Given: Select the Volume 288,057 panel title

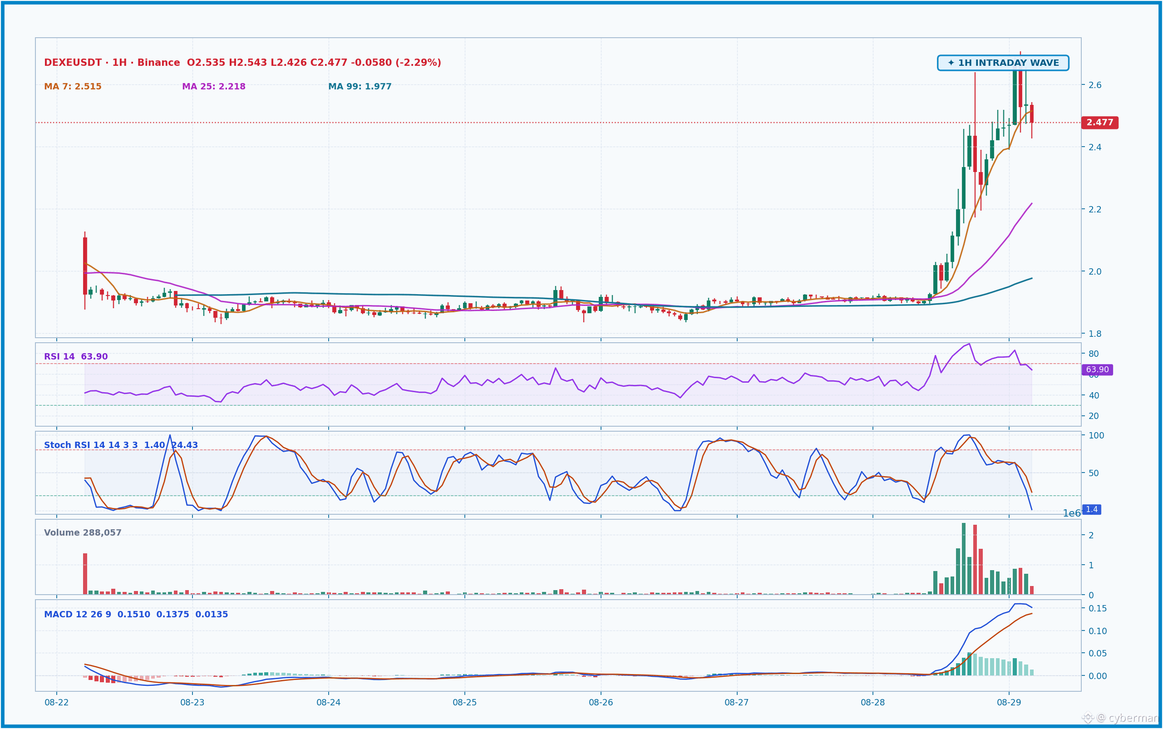Looking at the screenshot, I should [x=83, y=533].
